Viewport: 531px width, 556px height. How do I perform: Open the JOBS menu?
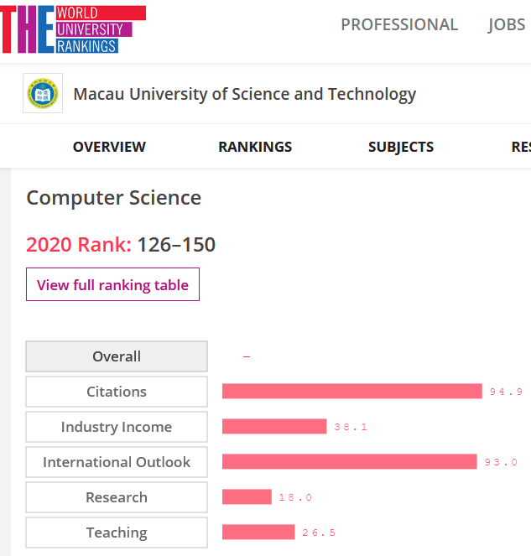[x=507, y=25]
